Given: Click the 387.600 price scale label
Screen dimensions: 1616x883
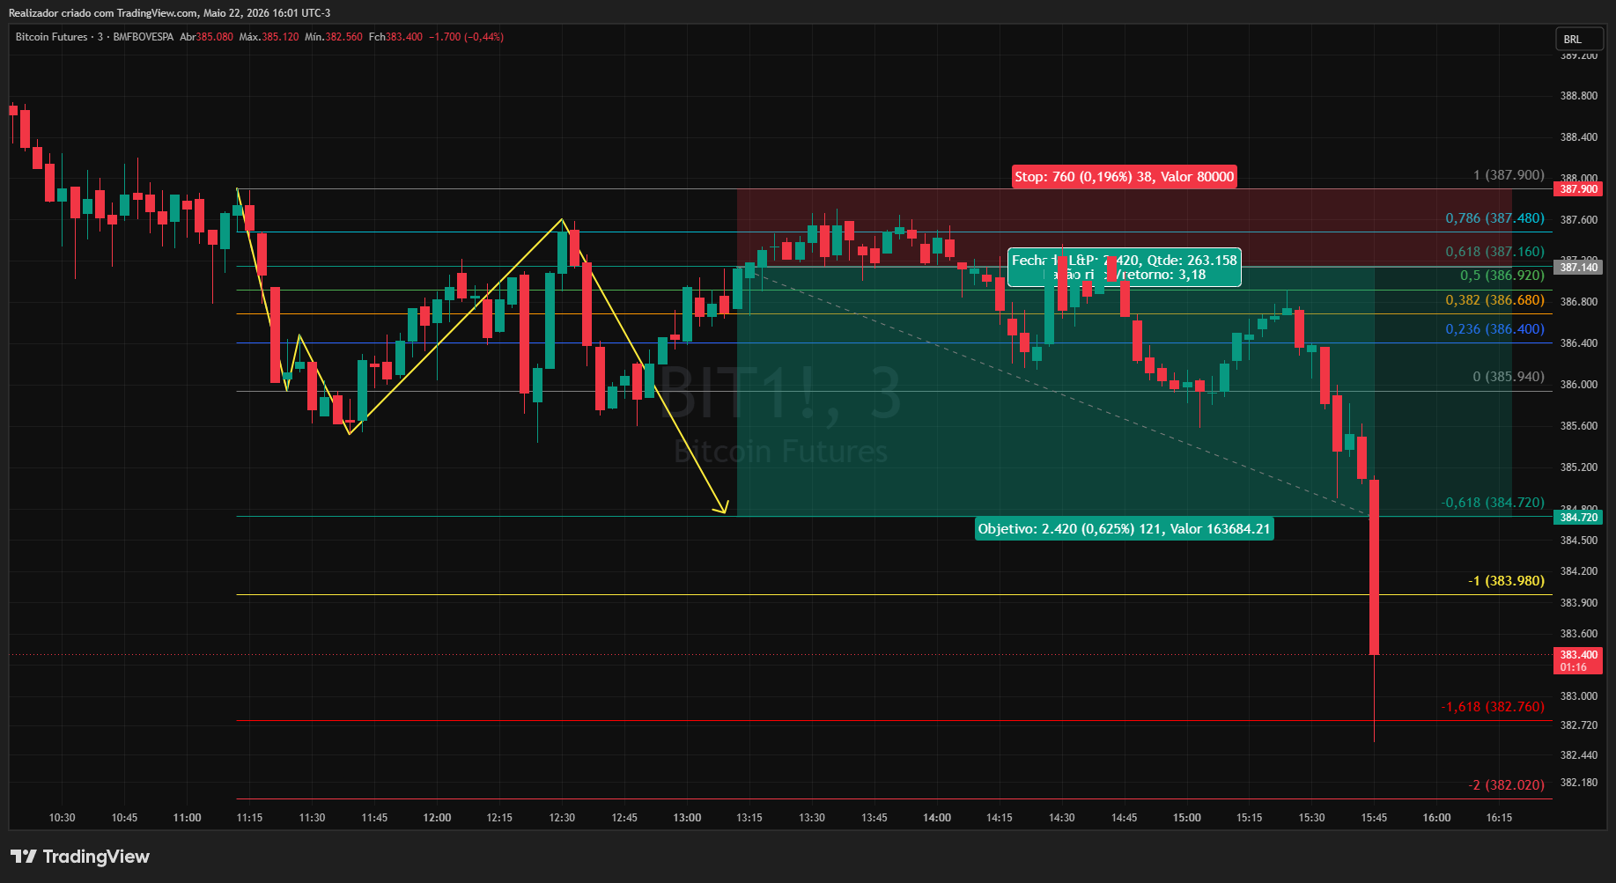Looking at the screenshot, I should tap(1578, 220).
